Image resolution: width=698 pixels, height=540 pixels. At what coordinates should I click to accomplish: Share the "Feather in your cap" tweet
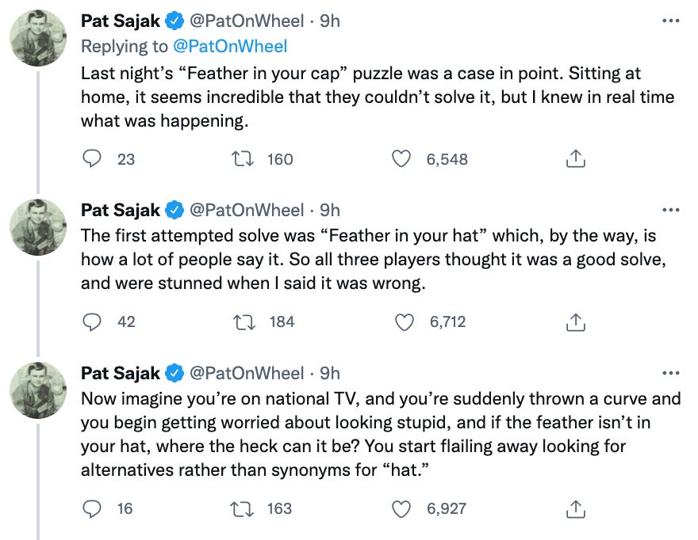click(x=575, y=159)
